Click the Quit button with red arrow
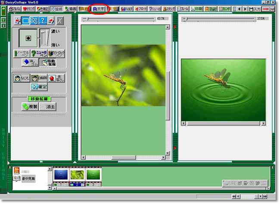This screenshot has width=280, height=204. click(268, 9)
